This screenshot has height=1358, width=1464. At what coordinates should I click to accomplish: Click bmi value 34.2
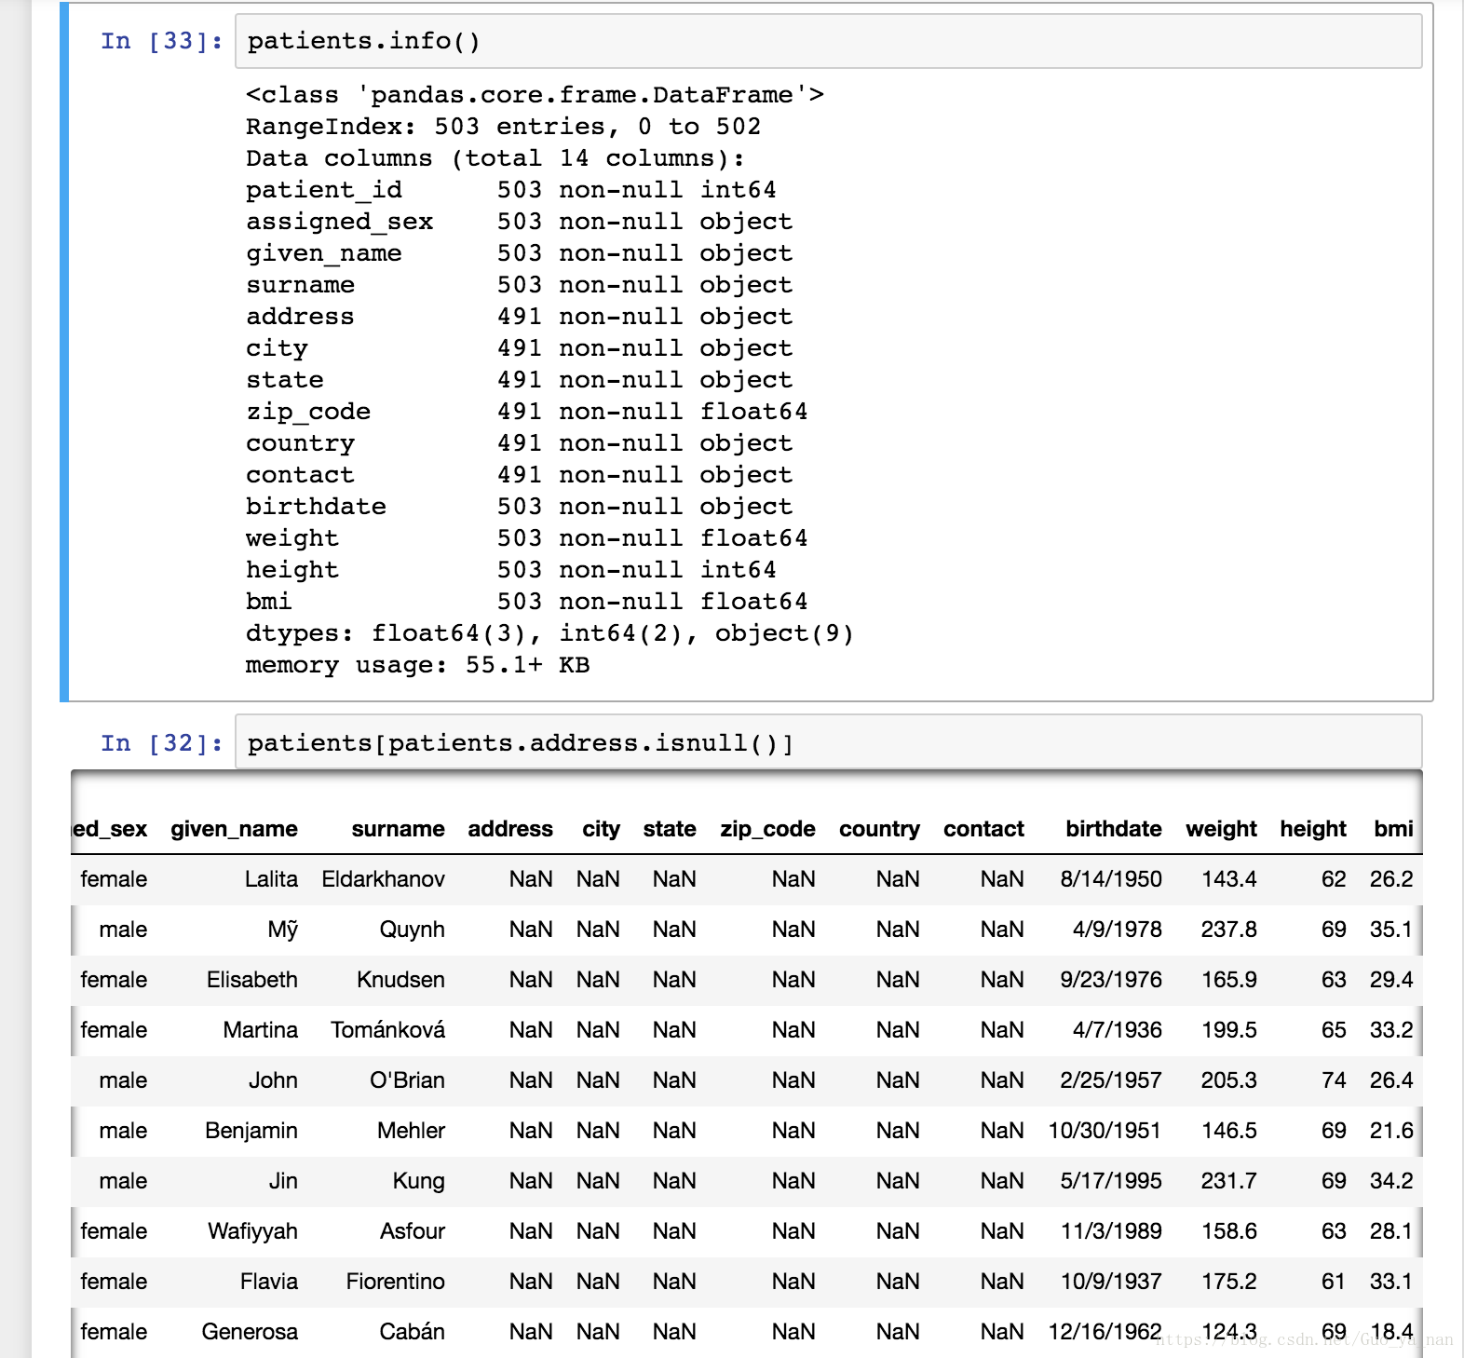pos(1391,1181)
